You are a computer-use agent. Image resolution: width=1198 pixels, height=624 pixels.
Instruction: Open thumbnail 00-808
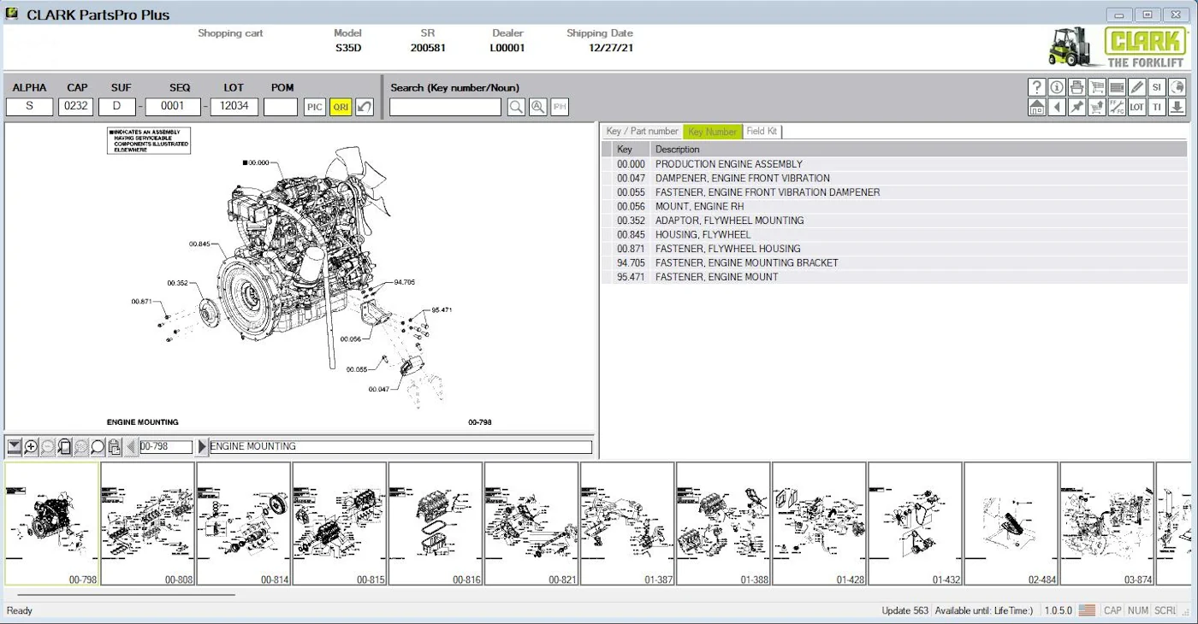pos(148,524)
